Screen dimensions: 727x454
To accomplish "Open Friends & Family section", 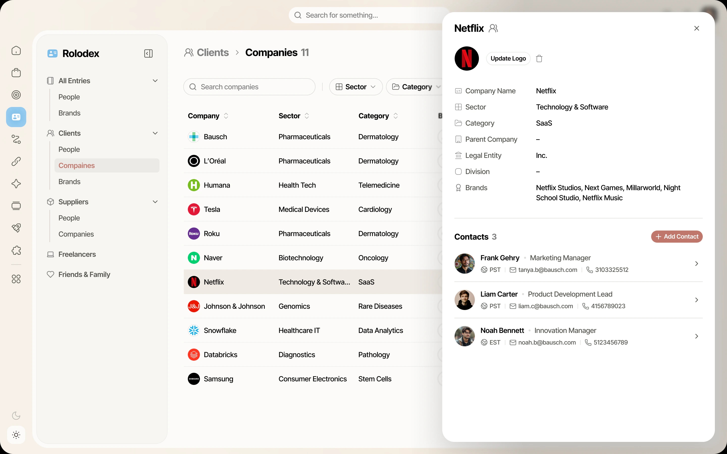I will [79, 274].
